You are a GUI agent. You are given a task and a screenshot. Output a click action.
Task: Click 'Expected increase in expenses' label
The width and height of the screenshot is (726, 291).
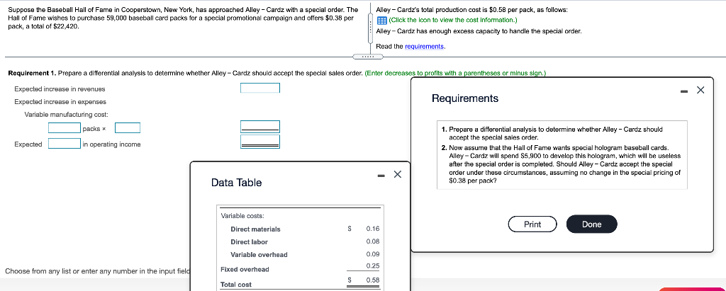(x=60, y=102)
